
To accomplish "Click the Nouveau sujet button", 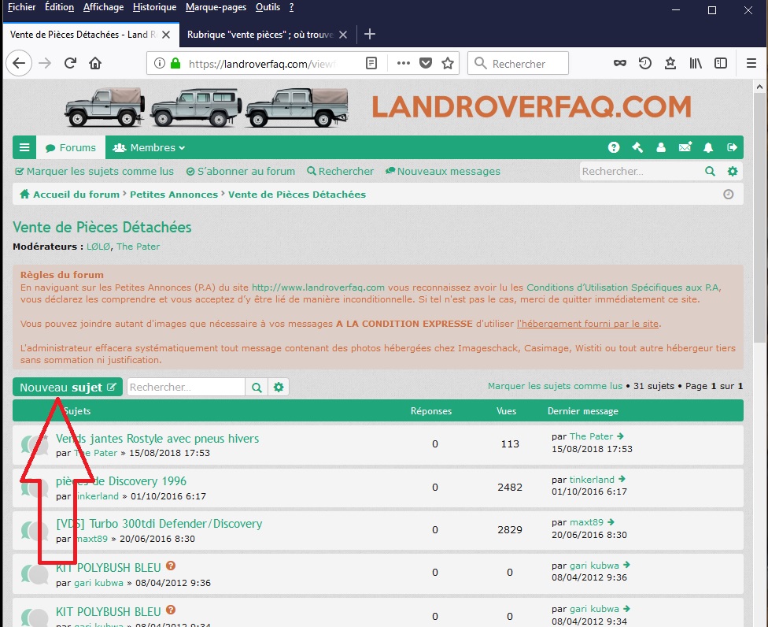I will coord(68,387).
